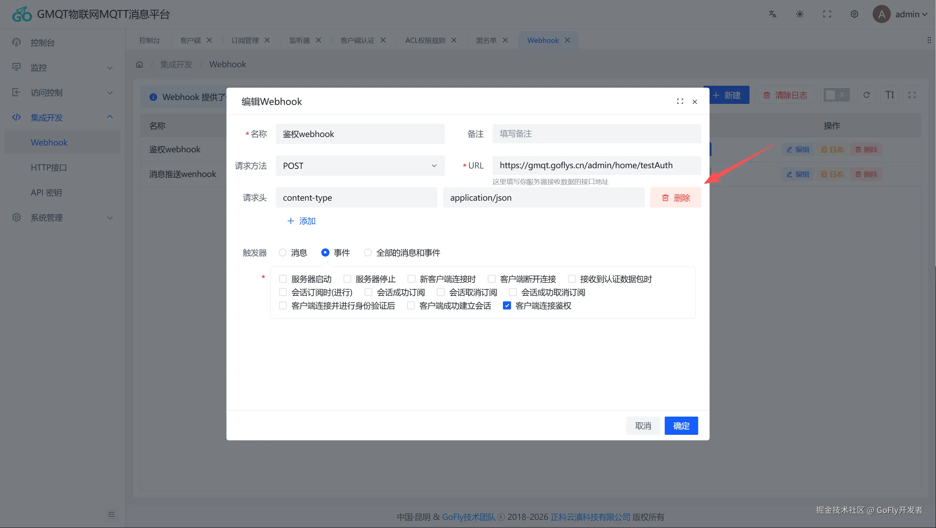Screen dimensions: 936x528
Task: Click the 清除日志 button
Action: [x=785, y=95]
